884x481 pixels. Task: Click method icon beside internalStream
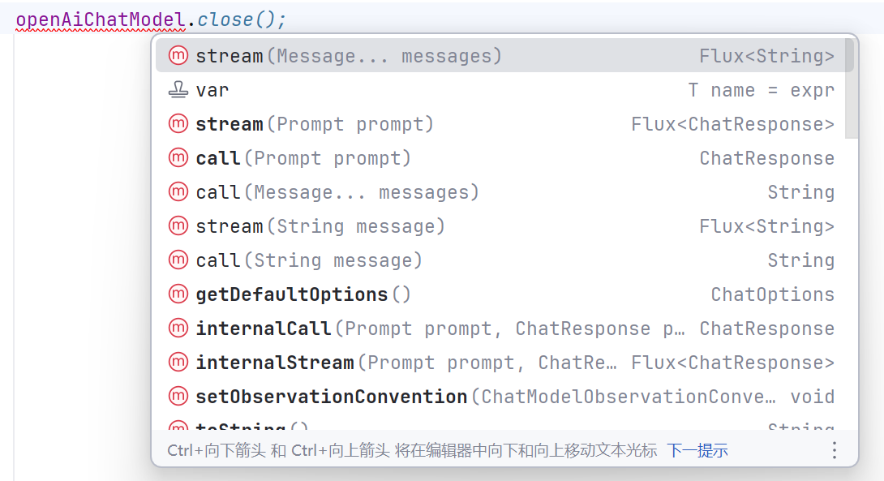click(178, 362)
